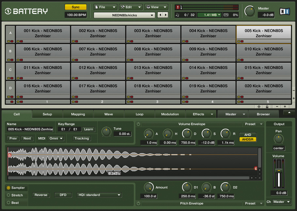Click the snowflake freeze icon below matrix

(x=259, y=106)
